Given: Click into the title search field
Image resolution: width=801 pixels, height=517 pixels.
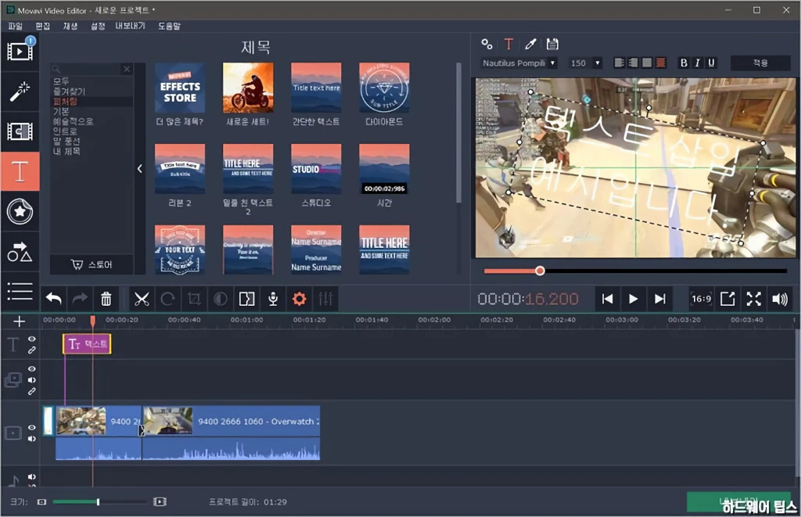Looking at the screenshot, I should click(x=86, y=69).
